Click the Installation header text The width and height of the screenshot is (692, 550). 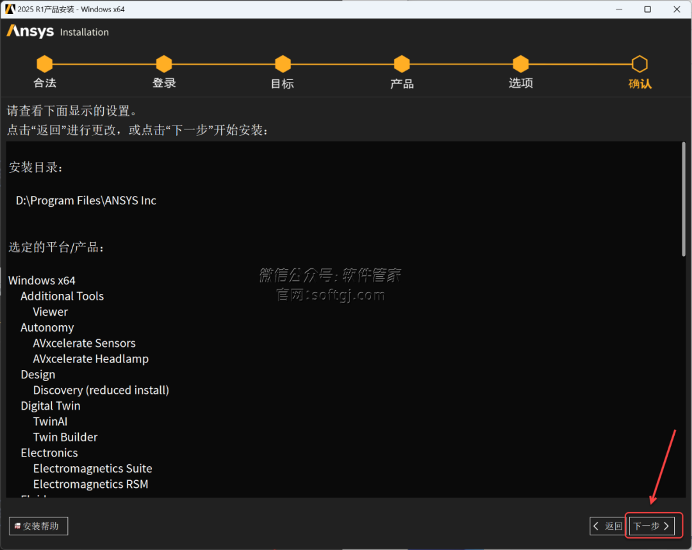pos(85,32)
